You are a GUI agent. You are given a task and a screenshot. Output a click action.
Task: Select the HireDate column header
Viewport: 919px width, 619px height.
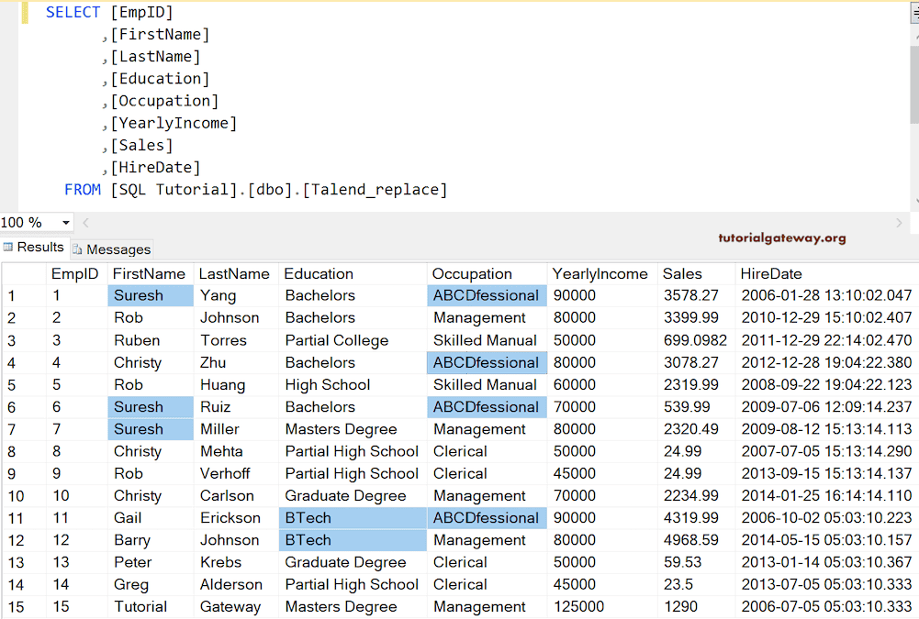coord(827,273)
